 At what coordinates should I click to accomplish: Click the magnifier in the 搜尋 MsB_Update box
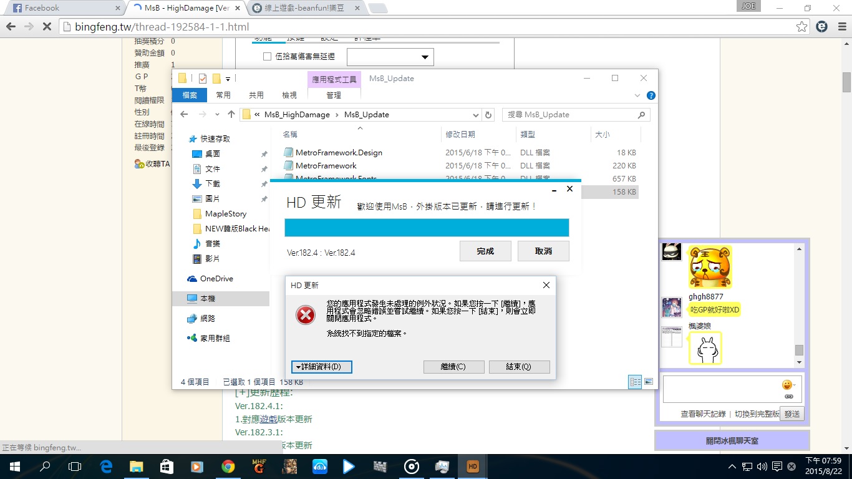click(641, 114)
